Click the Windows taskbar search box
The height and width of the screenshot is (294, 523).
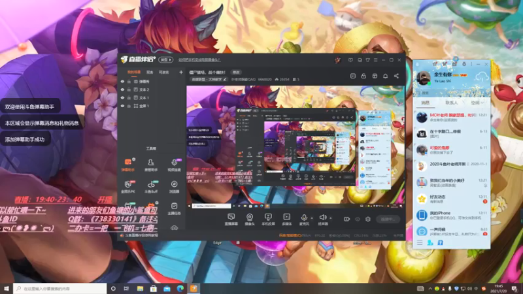(x=60, y=288)
